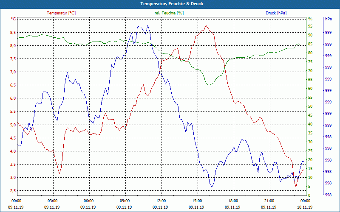Viewport: 340px width, 212px height.
Task: Click humidity axis value 70
Action: point(310,71)
